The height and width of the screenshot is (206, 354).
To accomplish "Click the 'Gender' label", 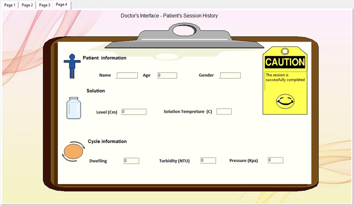I will [206, 75].
